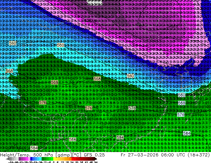Screen dimensions: 211x163
Task: Click the 'Fr' weekday abbreviation
Action: [123, 155]
